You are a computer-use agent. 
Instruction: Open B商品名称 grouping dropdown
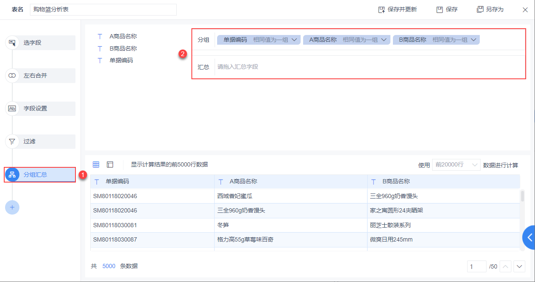[x=473, y=40]
